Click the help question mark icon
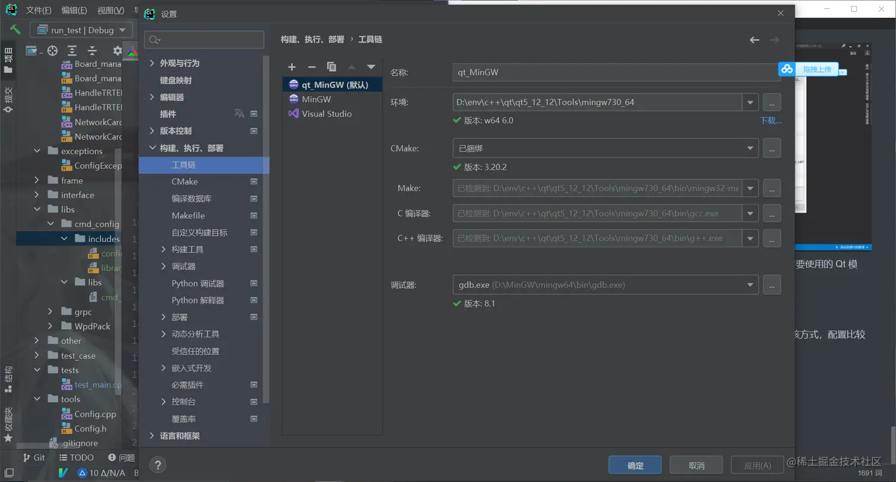Image resolution: width=896 pixels, height=482 pixels. tap(158, 465)
